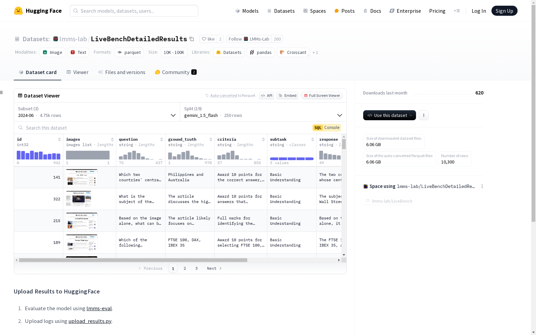The image size is (536, 335).
Task: Sort the criteria column
Action: (263, 139)
